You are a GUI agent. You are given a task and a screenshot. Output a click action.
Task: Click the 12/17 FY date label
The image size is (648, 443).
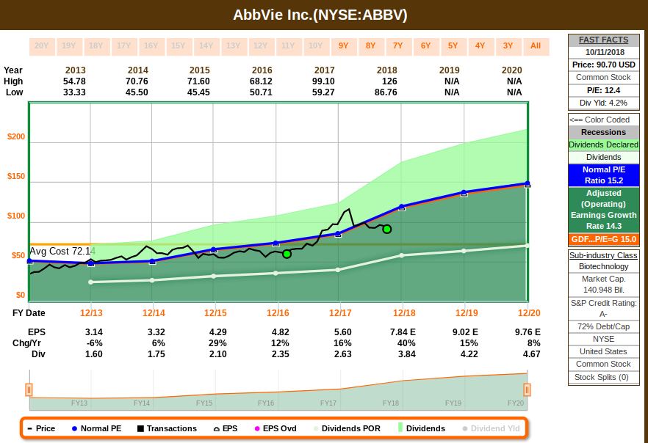[x=340, y=313]
